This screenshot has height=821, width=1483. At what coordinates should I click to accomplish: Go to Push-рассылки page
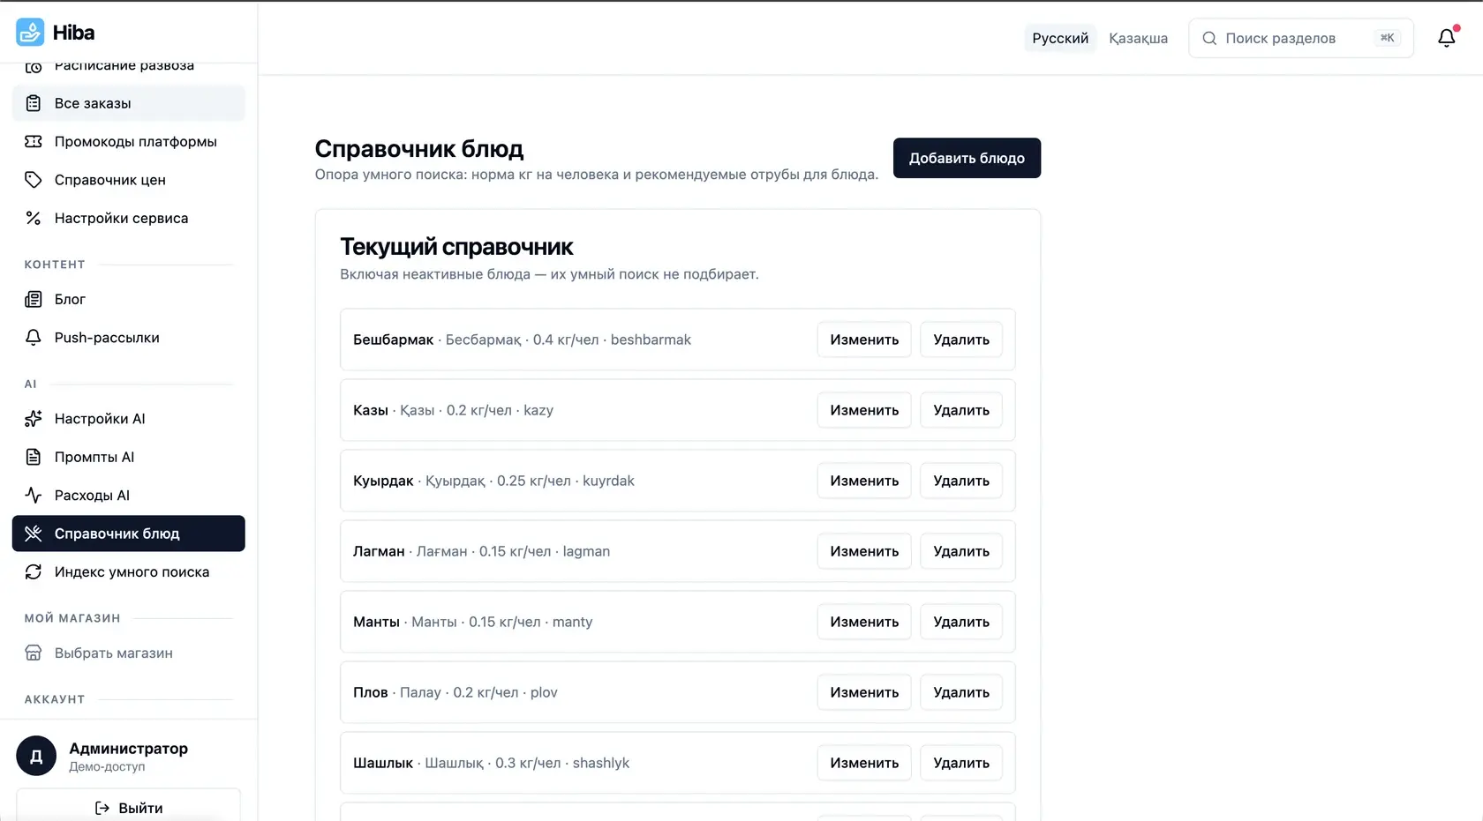pyautogui.click(x=129, y=338)
